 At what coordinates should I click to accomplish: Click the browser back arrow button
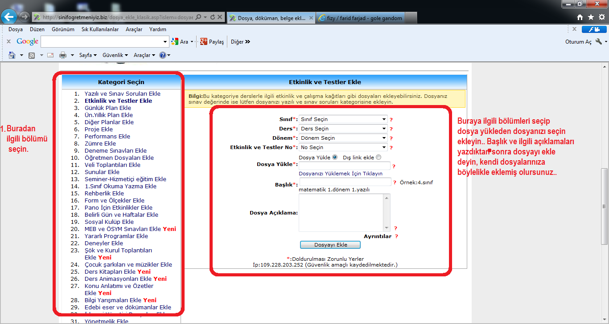click(x=9, y=17)
